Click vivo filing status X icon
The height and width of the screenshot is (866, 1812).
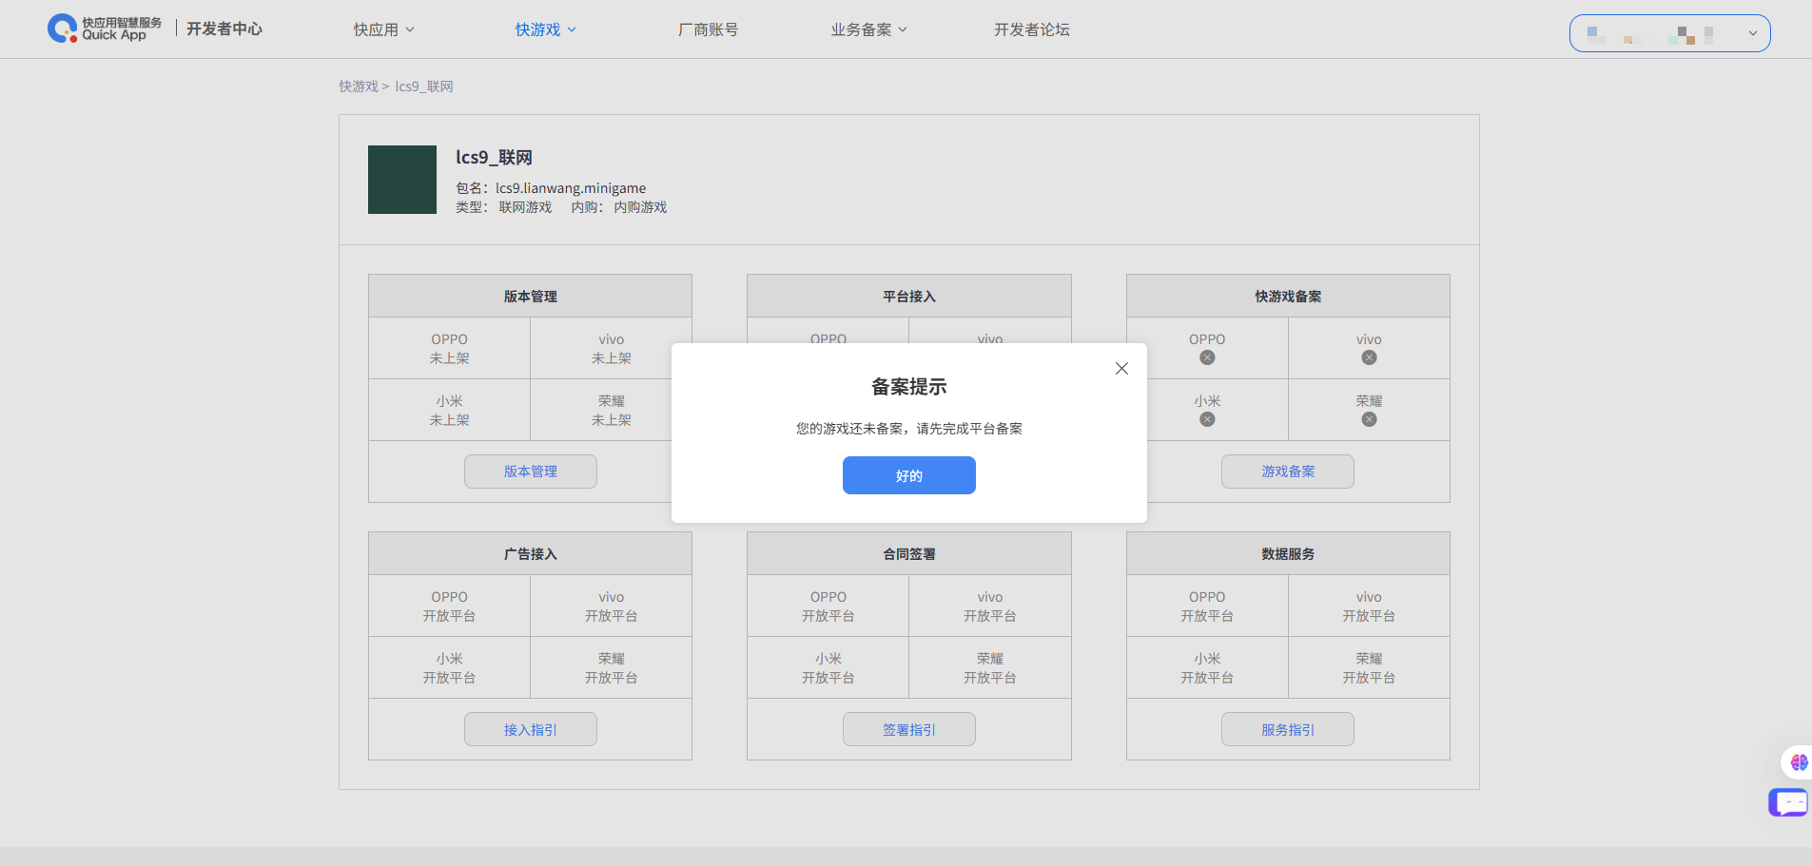tap(1369, 357)
